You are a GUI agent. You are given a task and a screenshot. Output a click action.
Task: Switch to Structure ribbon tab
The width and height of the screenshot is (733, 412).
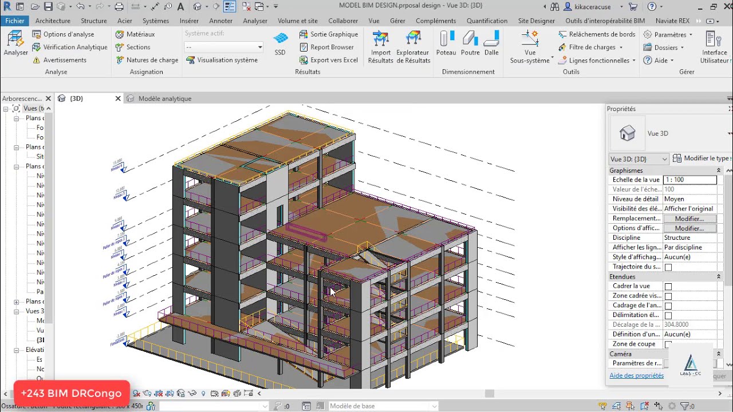click(94, 21)
